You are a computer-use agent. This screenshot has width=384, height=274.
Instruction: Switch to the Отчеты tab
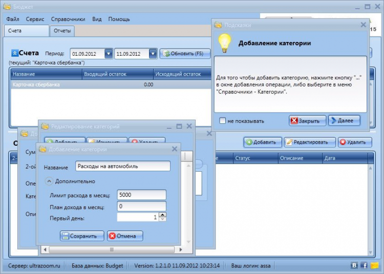click(x=62, y=31)
